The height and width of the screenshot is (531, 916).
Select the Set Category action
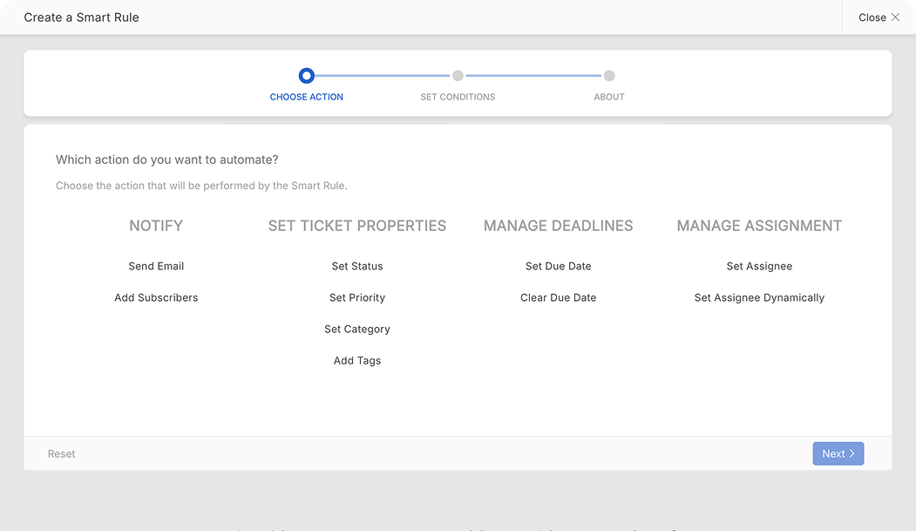pos(357,329)
